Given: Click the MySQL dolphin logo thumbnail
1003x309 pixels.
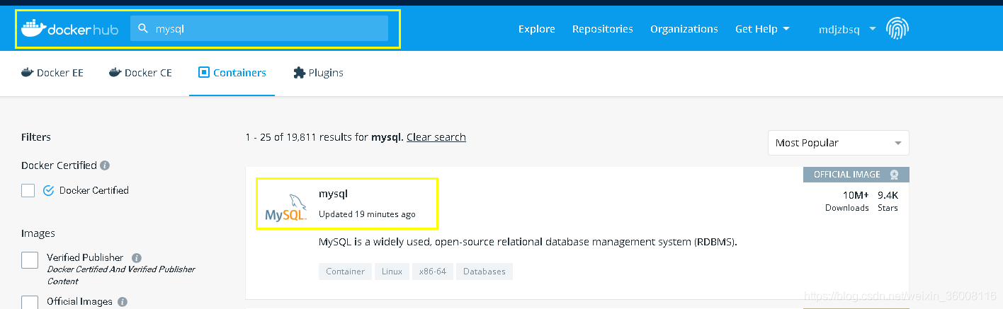Looking at the screenshot, I should (286, 206).
